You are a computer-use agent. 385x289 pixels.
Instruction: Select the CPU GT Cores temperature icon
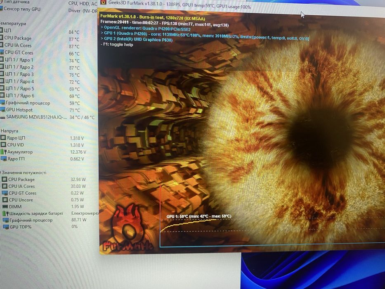click(x=2, y=52)
